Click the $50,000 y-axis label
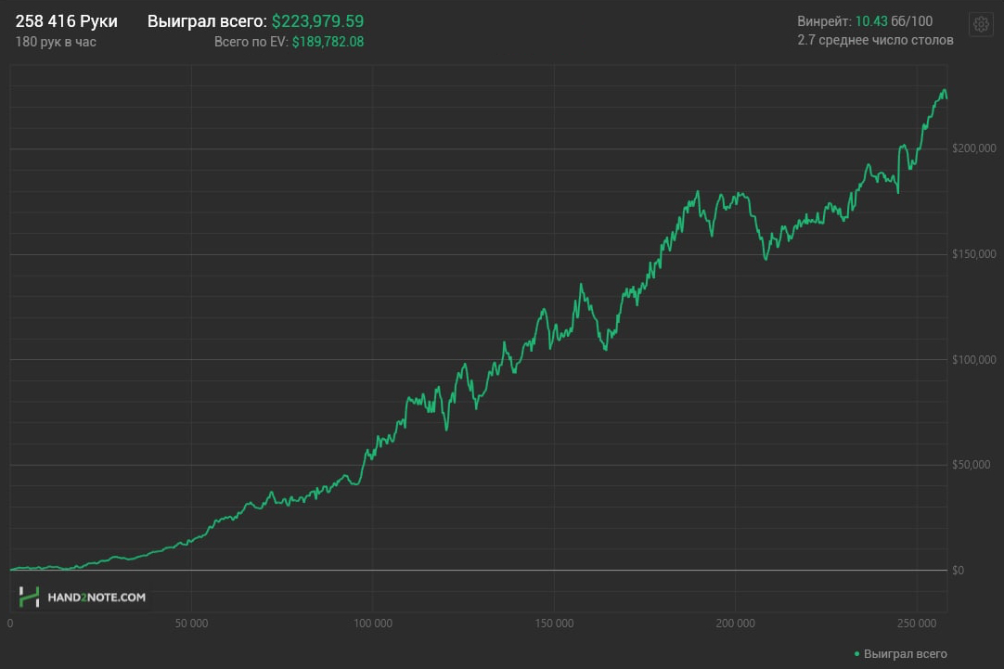The width and height of the screenshot is (1004, 669). point(972,465)
